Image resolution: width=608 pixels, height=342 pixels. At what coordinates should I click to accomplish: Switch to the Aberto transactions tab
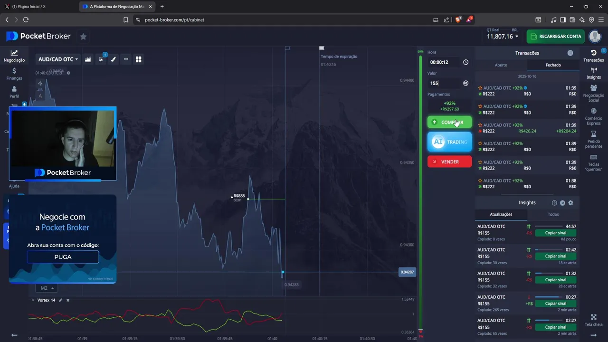click(x=501, y=65)
